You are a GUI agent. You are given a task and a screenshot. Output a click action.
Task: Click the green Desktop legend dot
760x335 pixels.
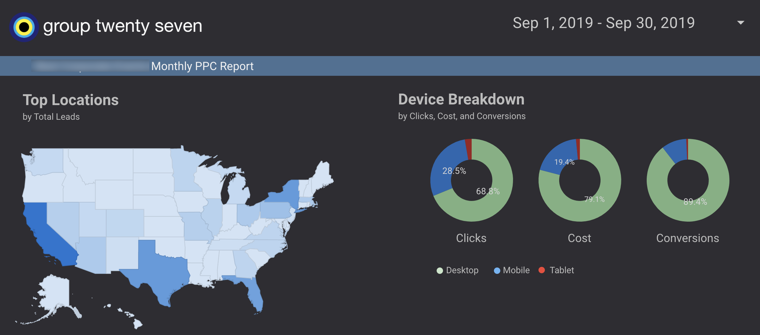tap(440, 270)
